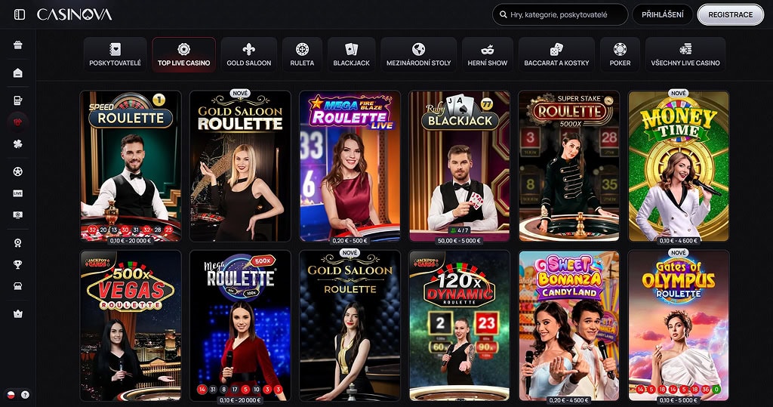Open the slot machine icon in sidebar
This screenshot has width=773, height=407.
[x=18, y=100]
